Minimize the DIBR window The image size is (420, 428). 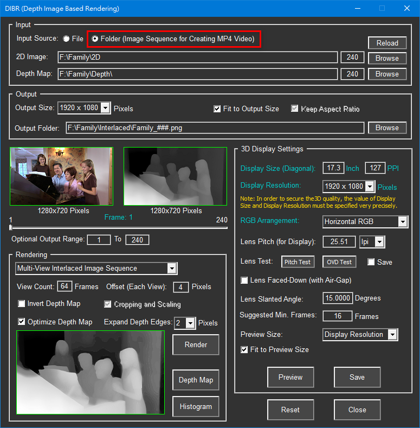coord(358,9)
